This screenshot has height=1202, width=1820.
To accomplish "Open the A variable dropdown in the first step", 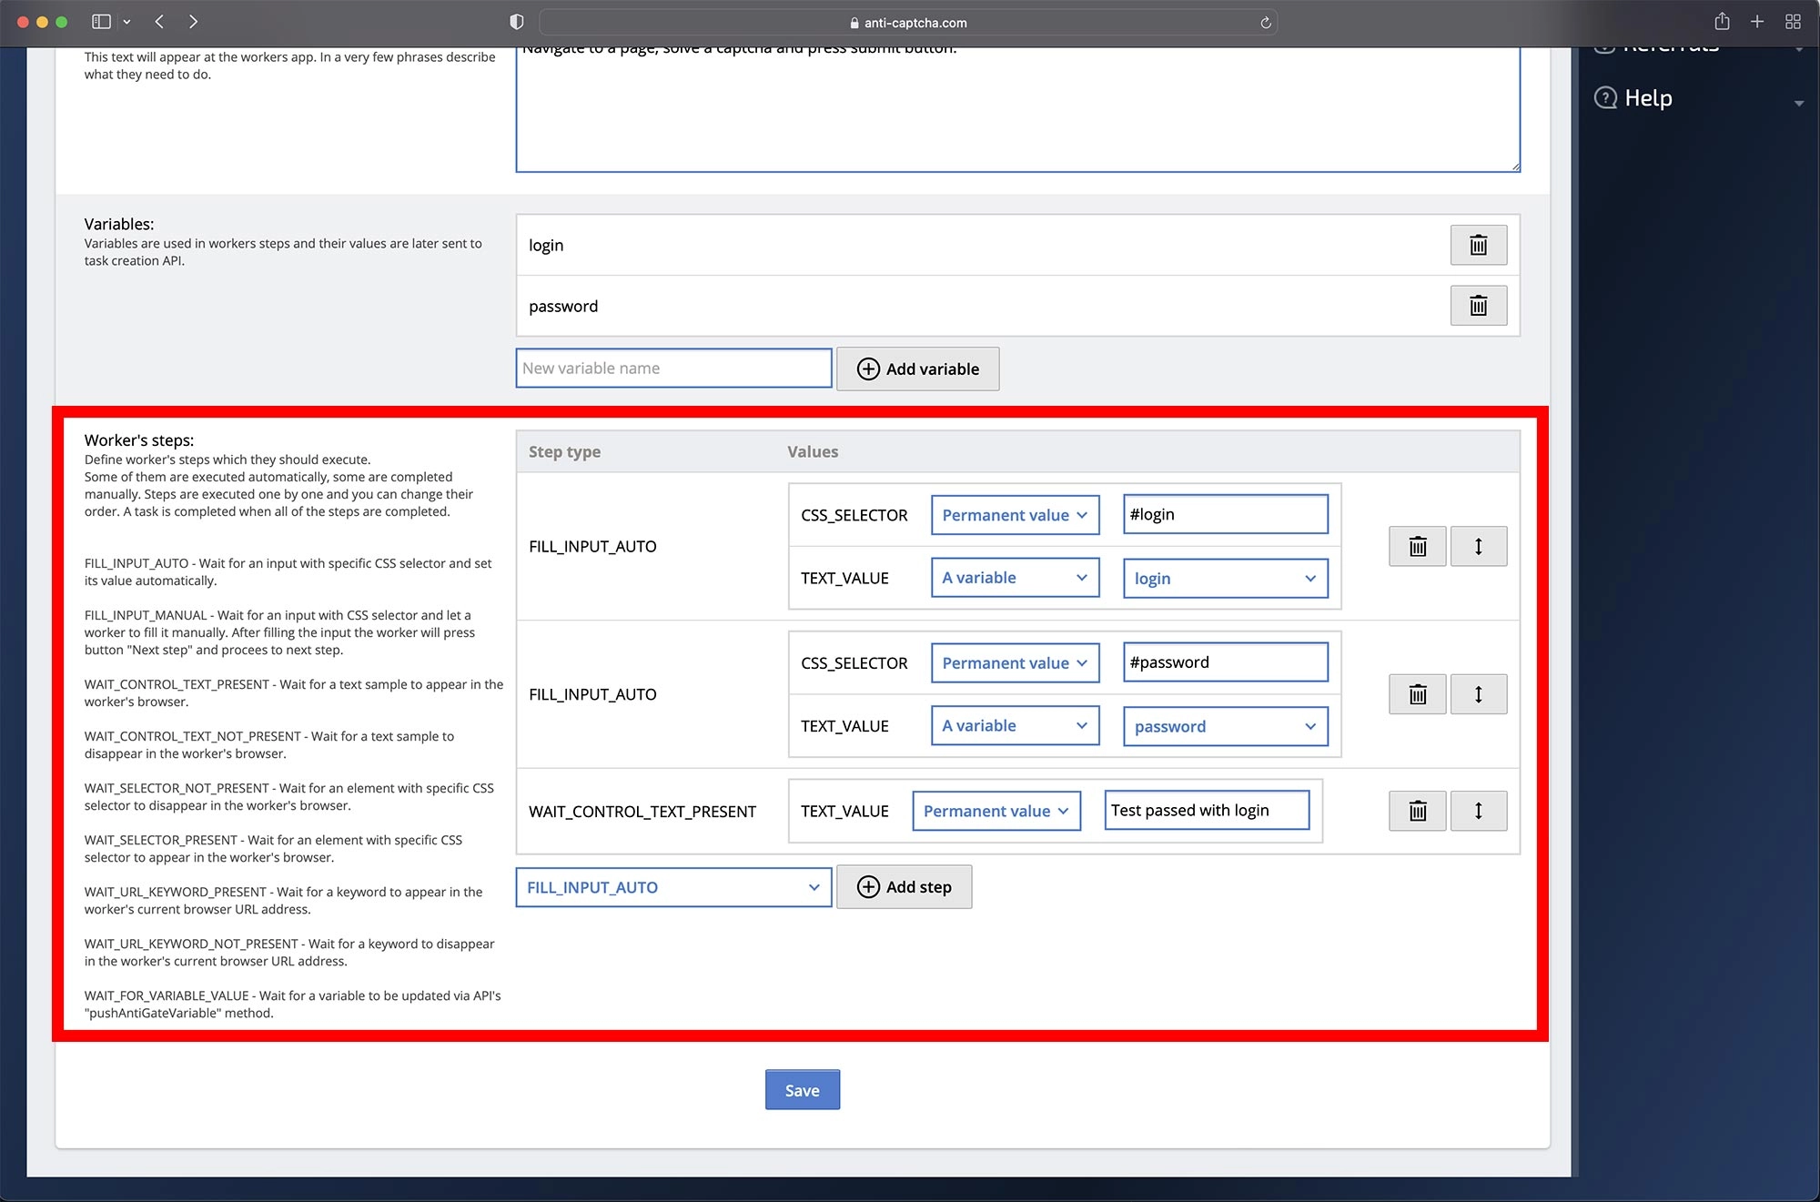I will 1015,578.
